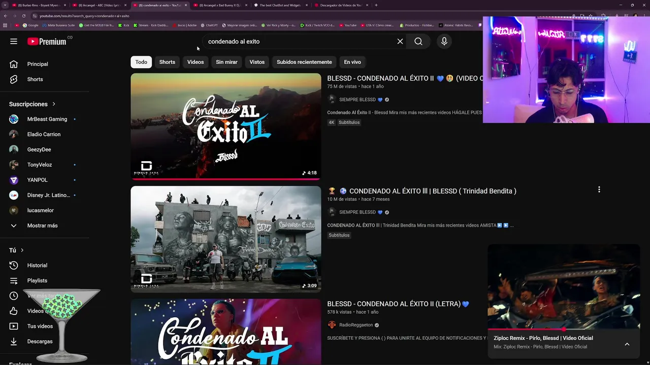Screen dimensions: 650x365
Task: Click the Condenado Al Éxito II thumbnail
Action: 226,126
